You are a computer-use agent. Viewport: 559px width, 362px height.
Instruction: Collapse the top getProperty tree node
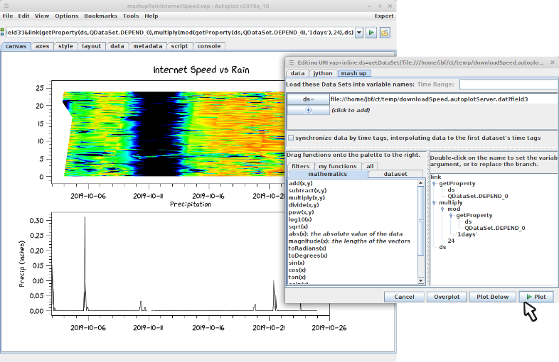tap(434, 183)
